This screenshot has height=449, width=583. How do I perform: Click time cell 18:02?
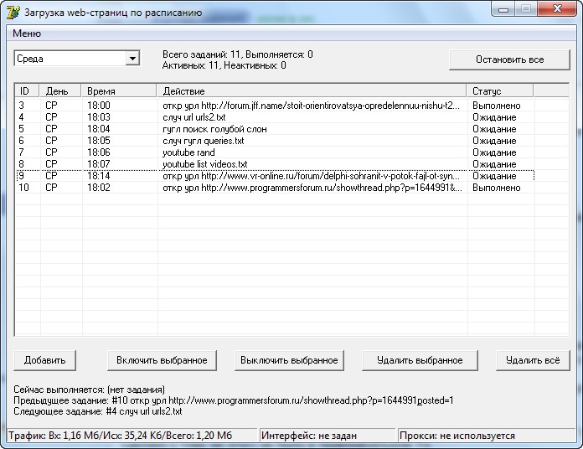(x=99, y=188)
